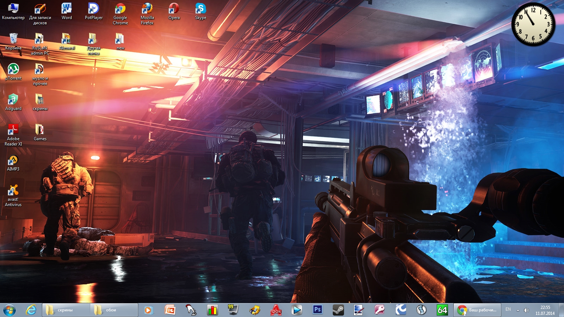Open the yellow box tool icon in the taskbar

pyautogui.click(x=255, y=310)
